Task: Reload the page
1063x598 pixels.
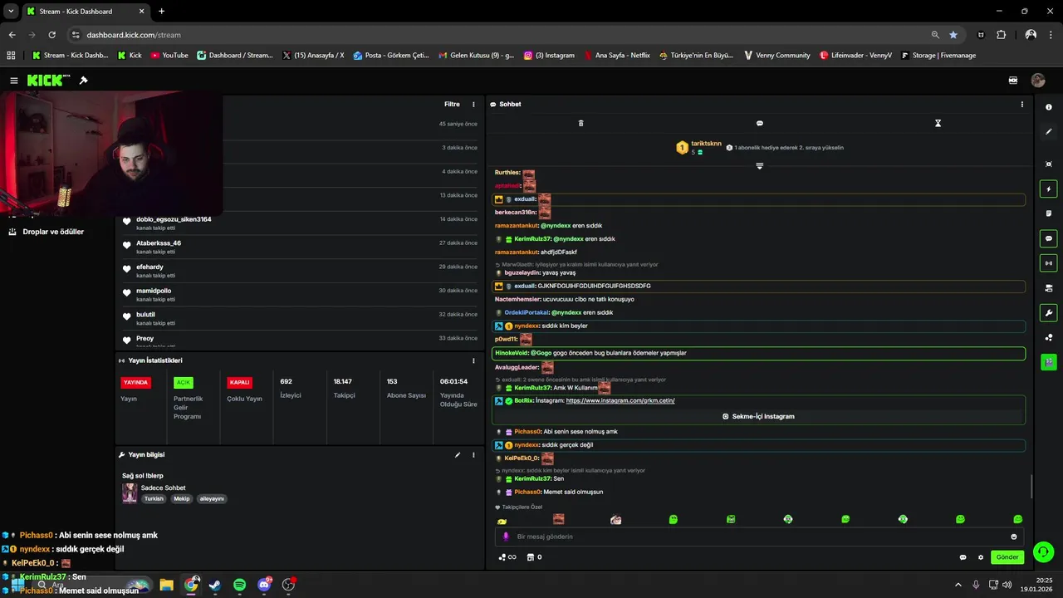Action: (52, 35)
